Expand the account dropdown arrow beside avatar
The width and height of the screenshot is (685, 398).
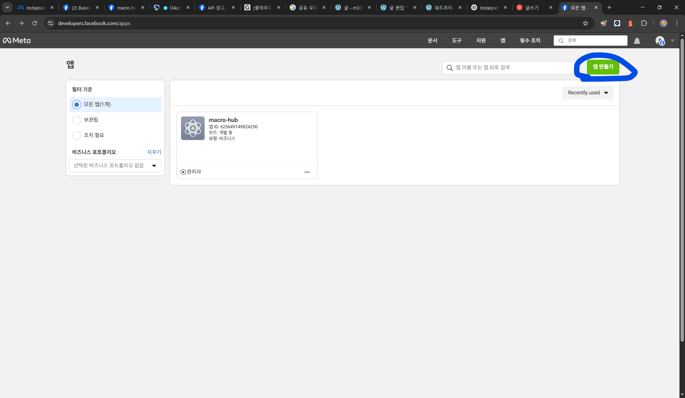tap(672, 41)
